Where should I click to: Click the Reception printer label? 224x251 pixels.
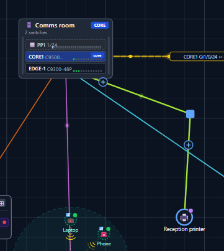click(184, 229)
